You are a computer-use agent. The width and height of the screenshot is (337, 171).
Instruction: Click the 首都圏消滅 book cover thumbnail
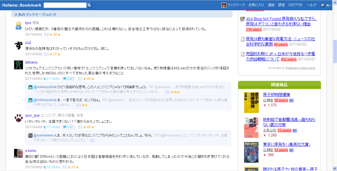click(251, 128)
